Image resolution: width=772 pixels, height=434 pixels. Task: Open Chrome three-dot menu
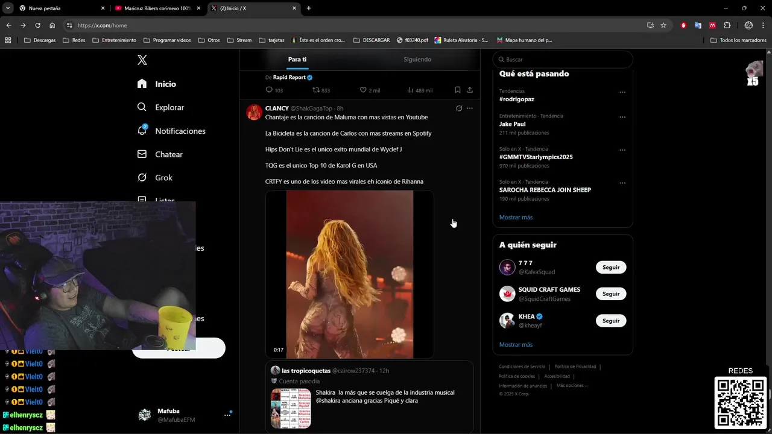(763, 25)
